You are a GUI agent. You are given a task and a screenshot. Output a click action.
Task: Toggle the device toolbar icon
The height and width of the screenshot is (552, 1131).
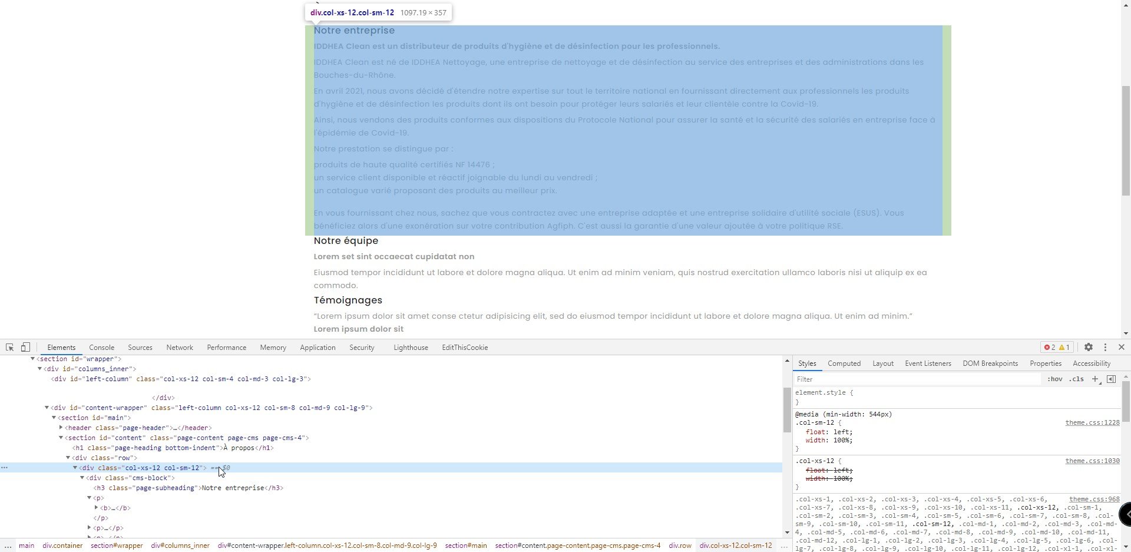click(x=25, y=348)
